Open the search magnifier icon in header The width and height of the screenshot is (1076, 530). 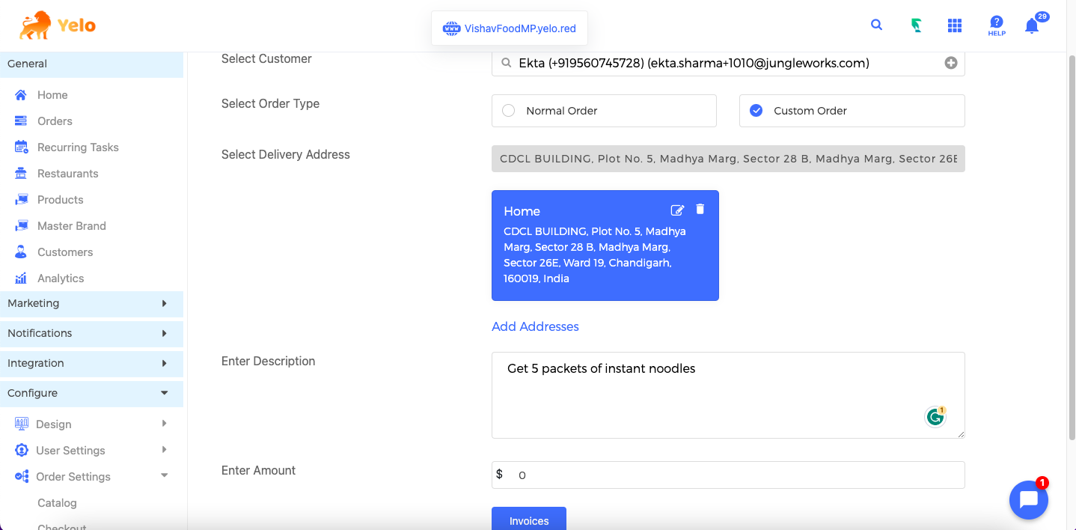876,25
